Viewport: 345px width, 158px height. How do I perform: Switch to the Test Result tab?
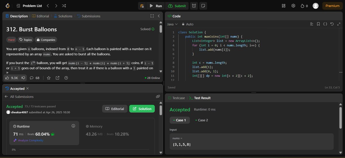tap(200, 98)
